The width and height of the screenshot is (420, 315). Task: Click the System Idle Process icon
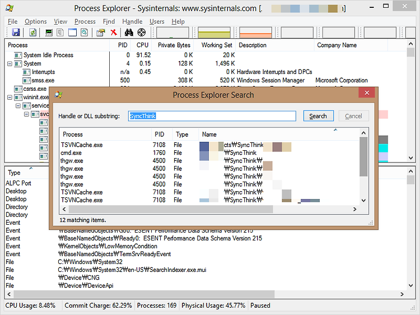[x=18, y=55]
